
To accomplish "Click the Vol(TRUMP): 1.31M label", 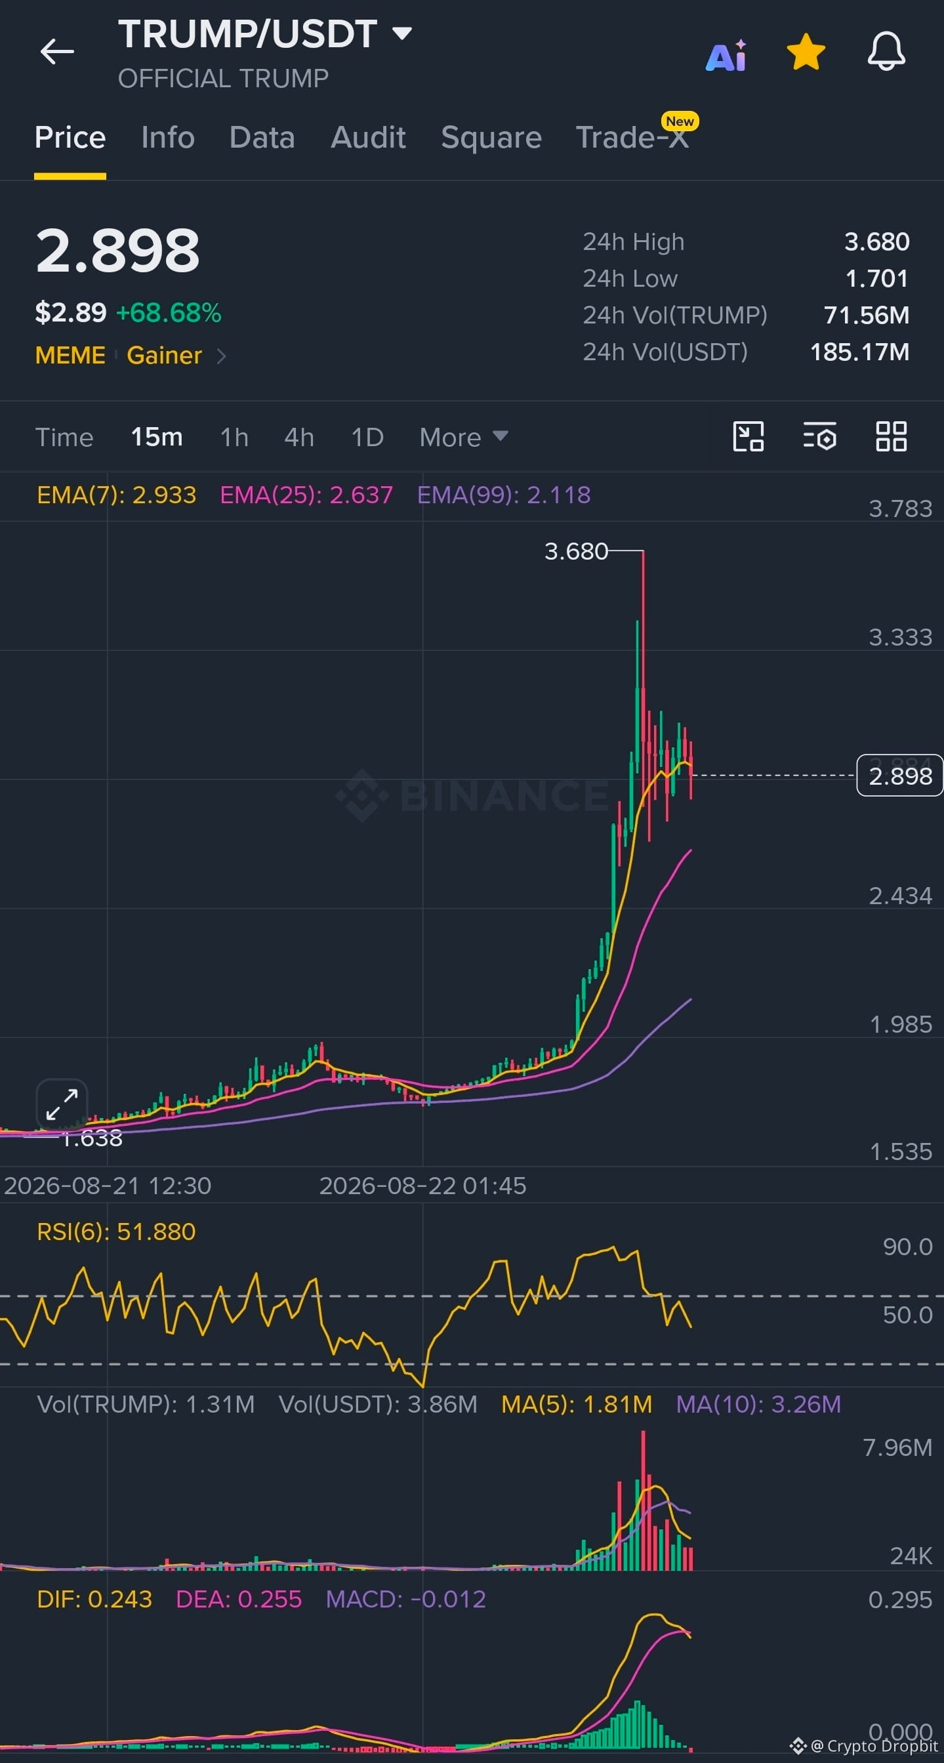I will [146, 1404].
